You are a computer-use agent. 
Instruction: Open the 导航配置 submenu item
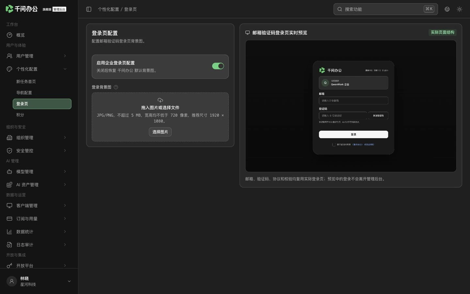coord(42,93)
